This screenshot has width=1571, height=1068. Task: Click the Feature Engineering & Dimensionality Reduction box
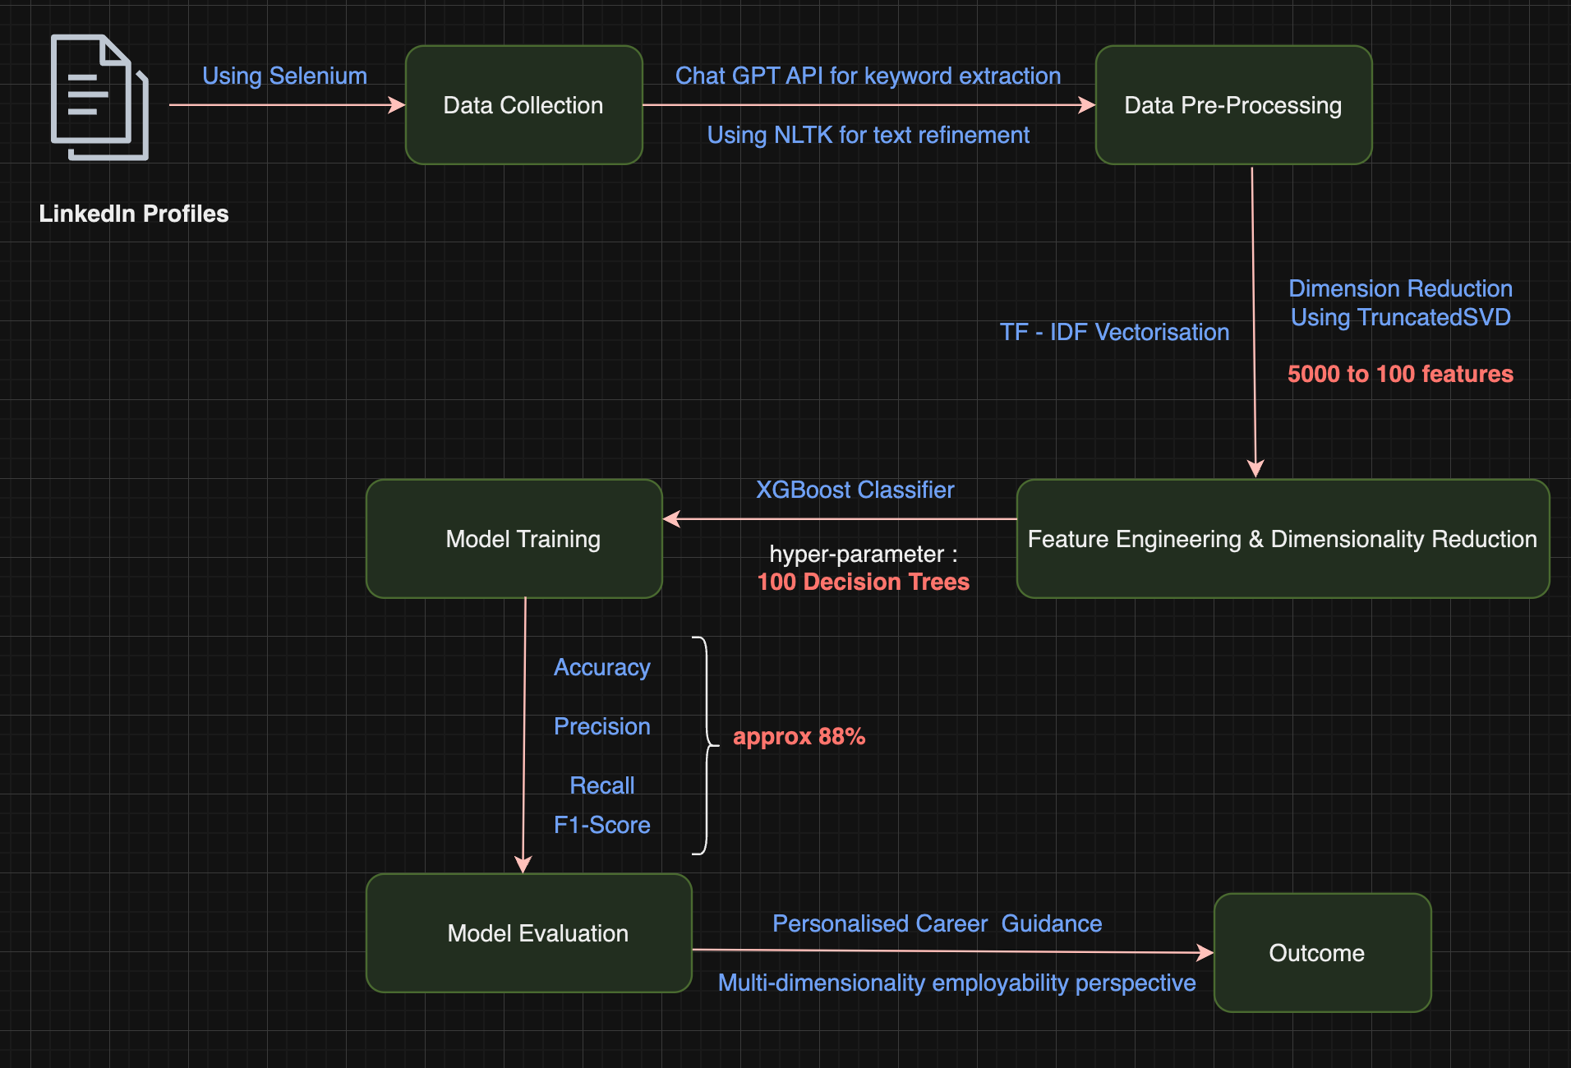pyautogui.click(x=1282, y=539)
